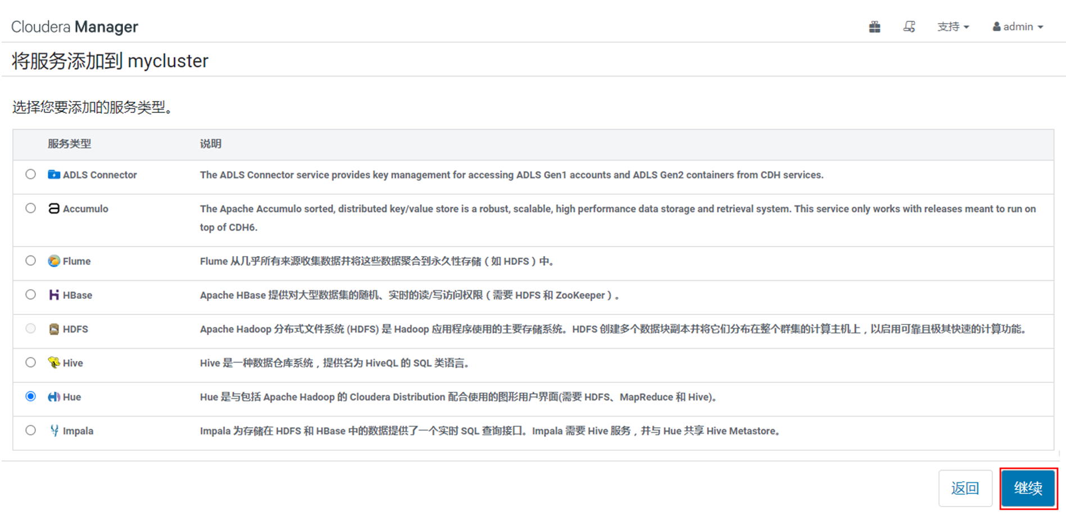This screenshot has height=516, width=1066.
Task: Pick the Impala radio button
Action: point(30,431)
